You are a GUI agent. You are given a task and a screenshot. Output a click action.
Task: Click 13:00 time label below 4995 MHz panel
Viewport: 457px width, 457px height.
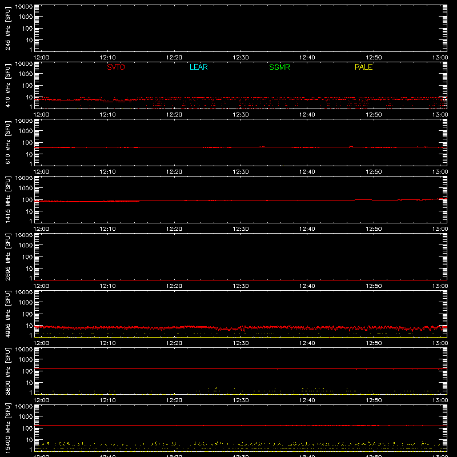coord(440,343)
